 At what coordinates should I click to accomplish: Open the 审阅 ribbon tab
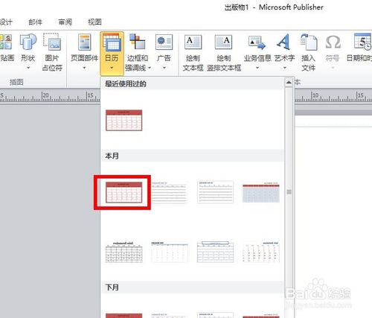click(x=65, y=22)
